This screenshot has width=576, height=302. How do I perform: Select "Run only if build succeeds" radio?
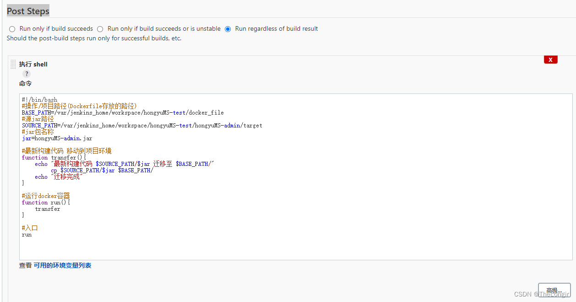point(12,29)
